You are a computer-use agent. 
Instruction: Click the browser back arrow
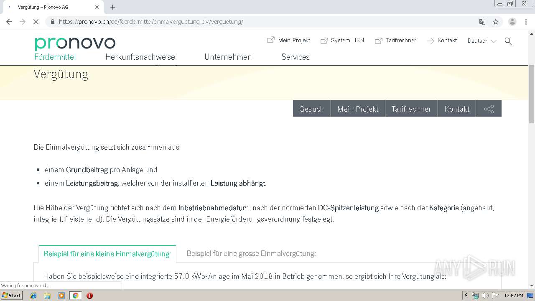pyautogui.click(x=9, y=22)
